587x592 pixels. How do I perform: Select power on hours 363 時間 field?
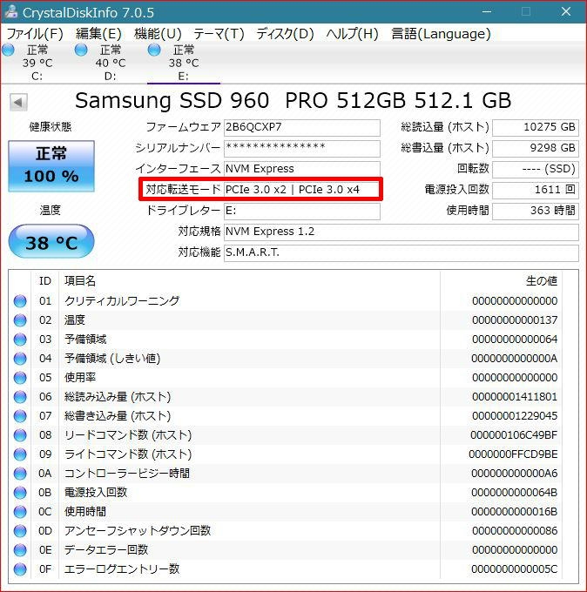(x=536, y=211)
